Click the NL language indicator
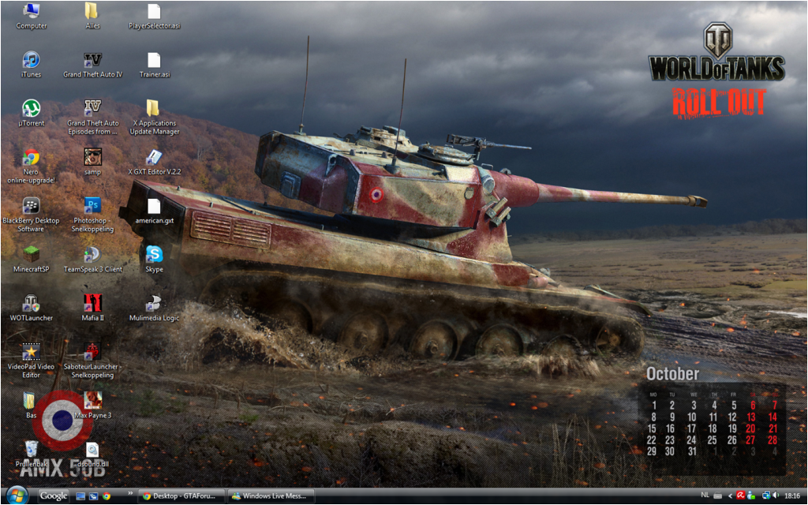808x505 pixels. [705, 496]
